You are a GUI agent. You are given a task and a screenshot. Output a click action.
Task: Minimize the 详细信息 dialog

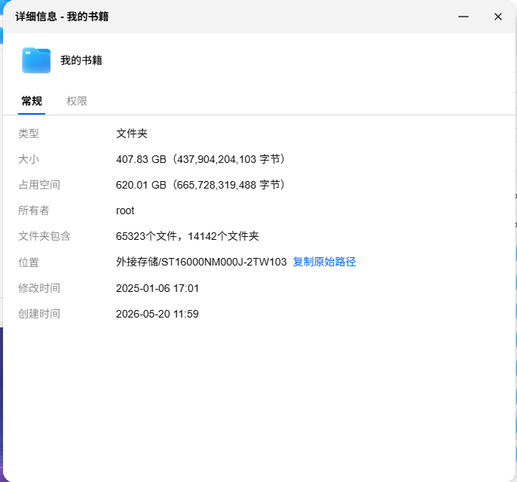point(463,17)
